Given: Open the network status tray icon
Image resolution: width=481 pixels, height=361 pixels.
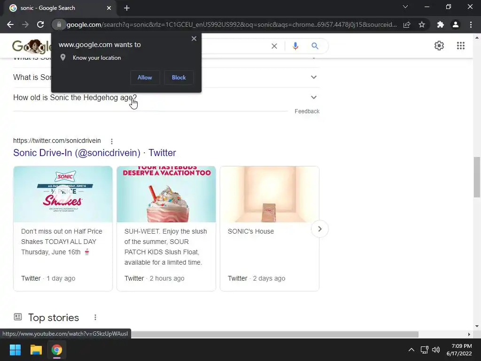Looking at the screenshot, I should click(424, 350).
